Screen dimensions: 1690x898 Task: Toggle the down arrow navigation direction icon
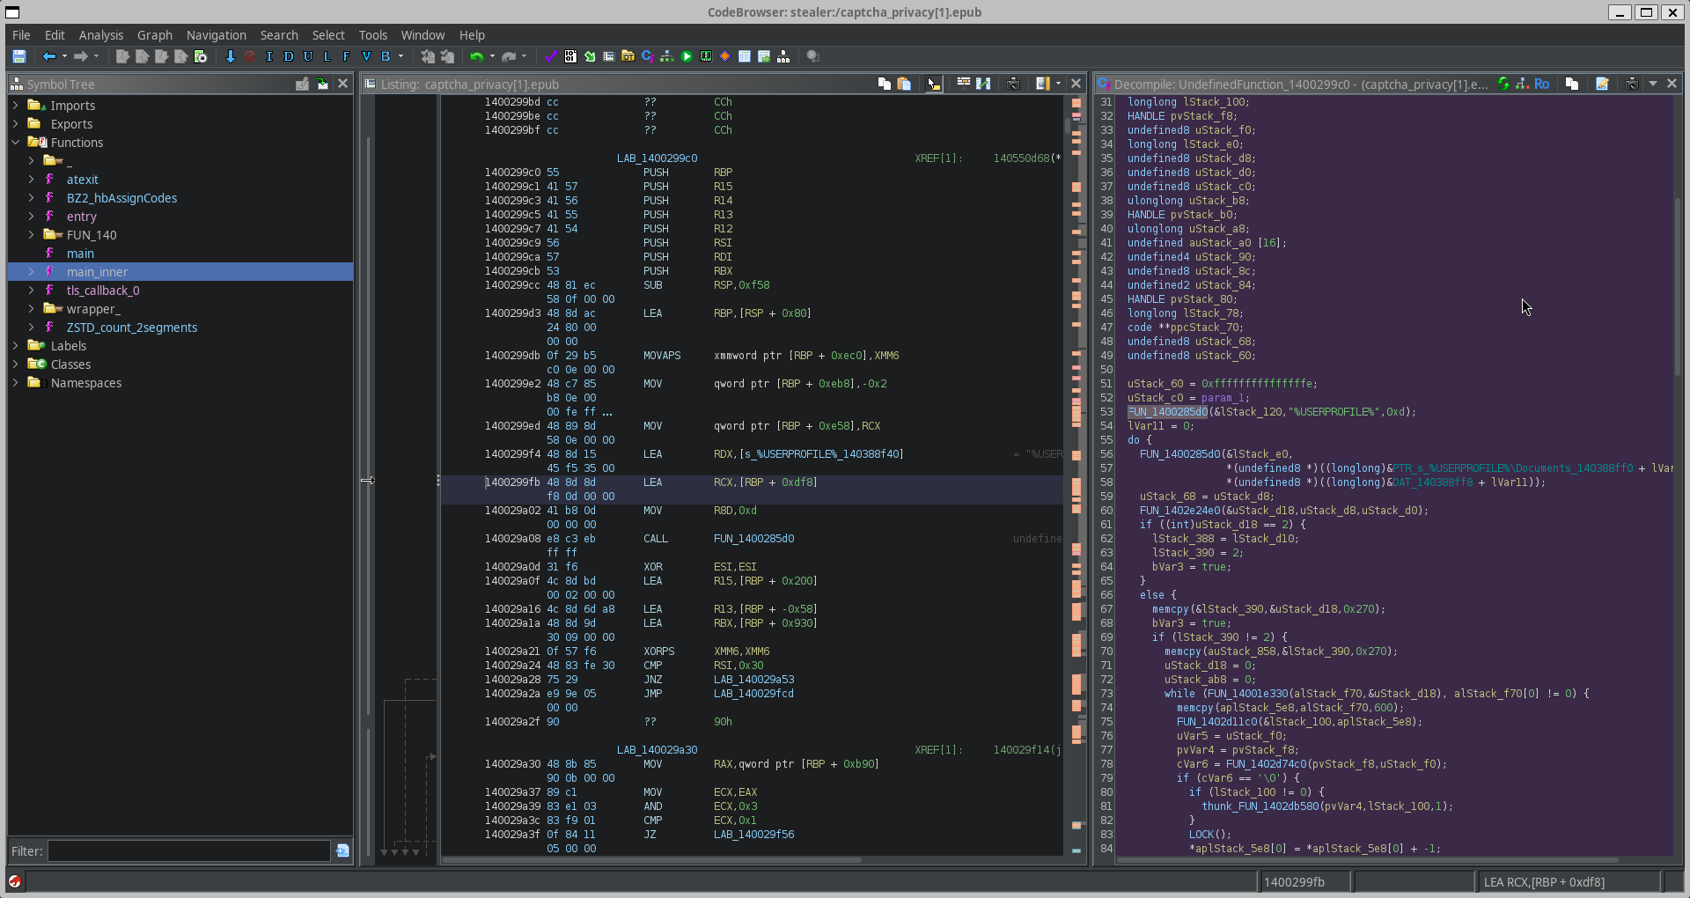pyautogui.click(x=231, y=56)
